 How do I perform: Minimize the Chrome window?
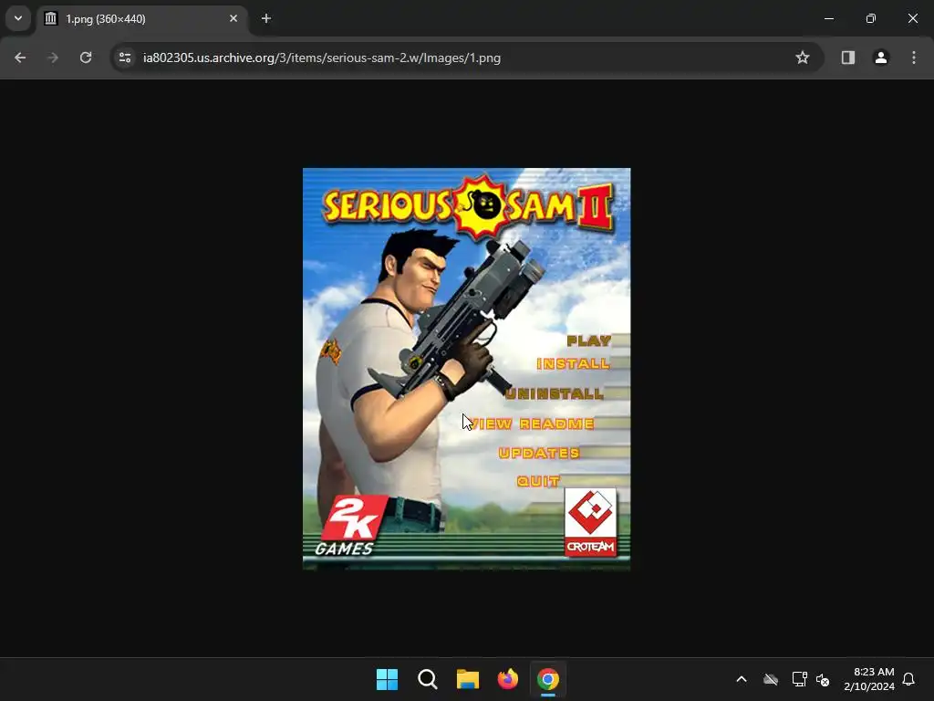(828, 18)
